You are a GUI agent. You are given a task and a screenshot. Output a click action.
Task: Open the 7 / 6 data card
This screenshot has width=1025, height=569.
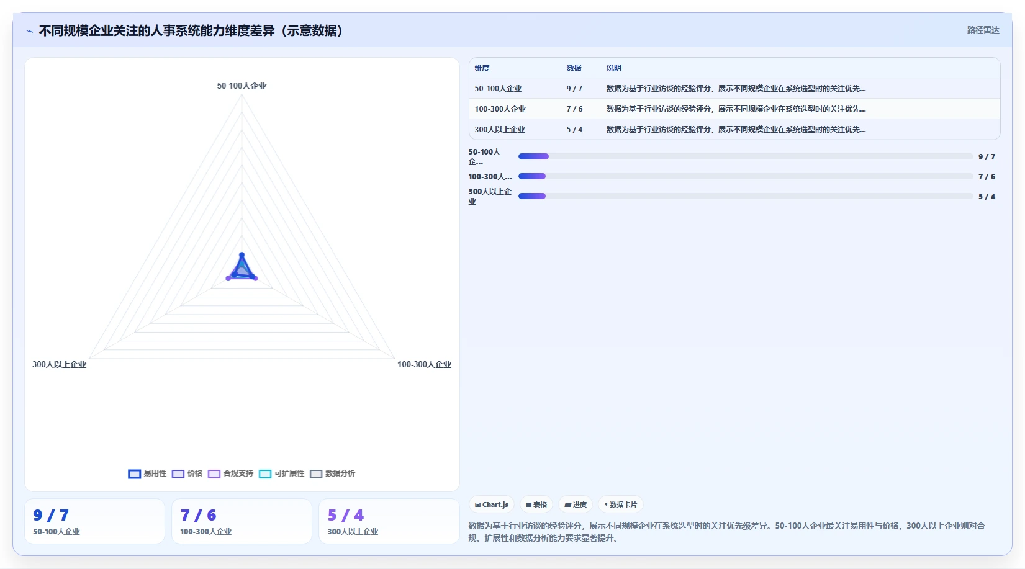(242, 521)
